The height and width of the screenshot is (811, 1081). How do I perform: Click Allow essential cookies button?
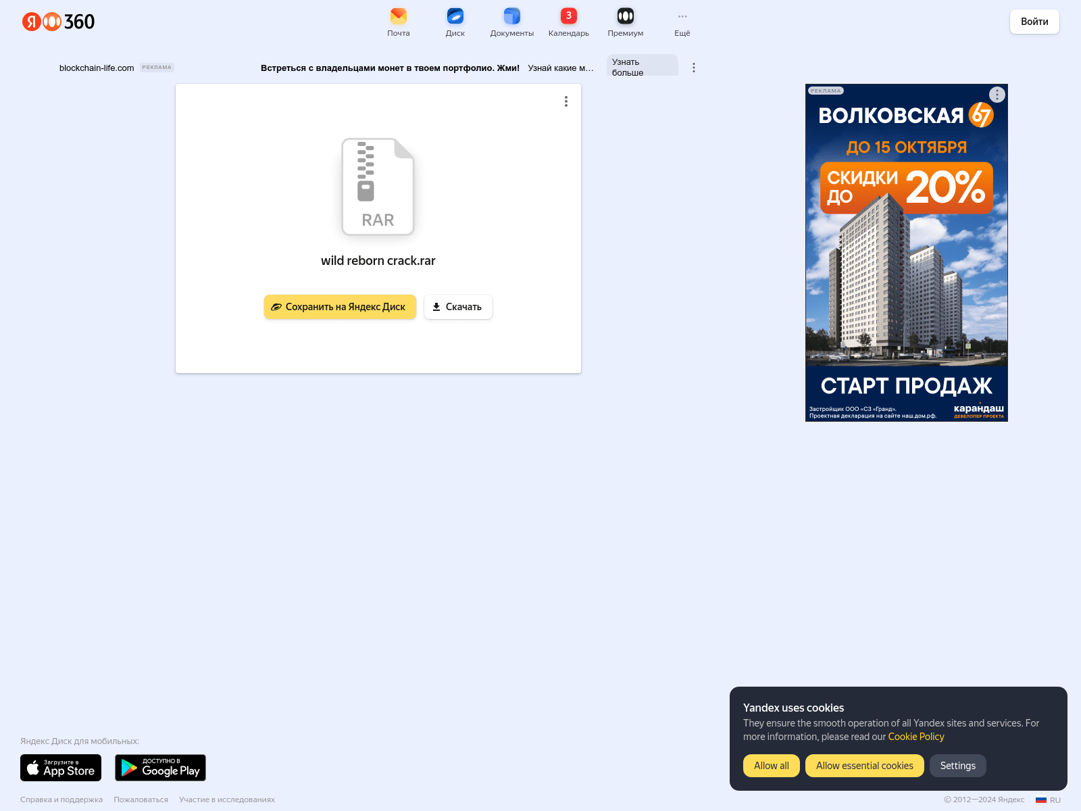click(865, 766)
